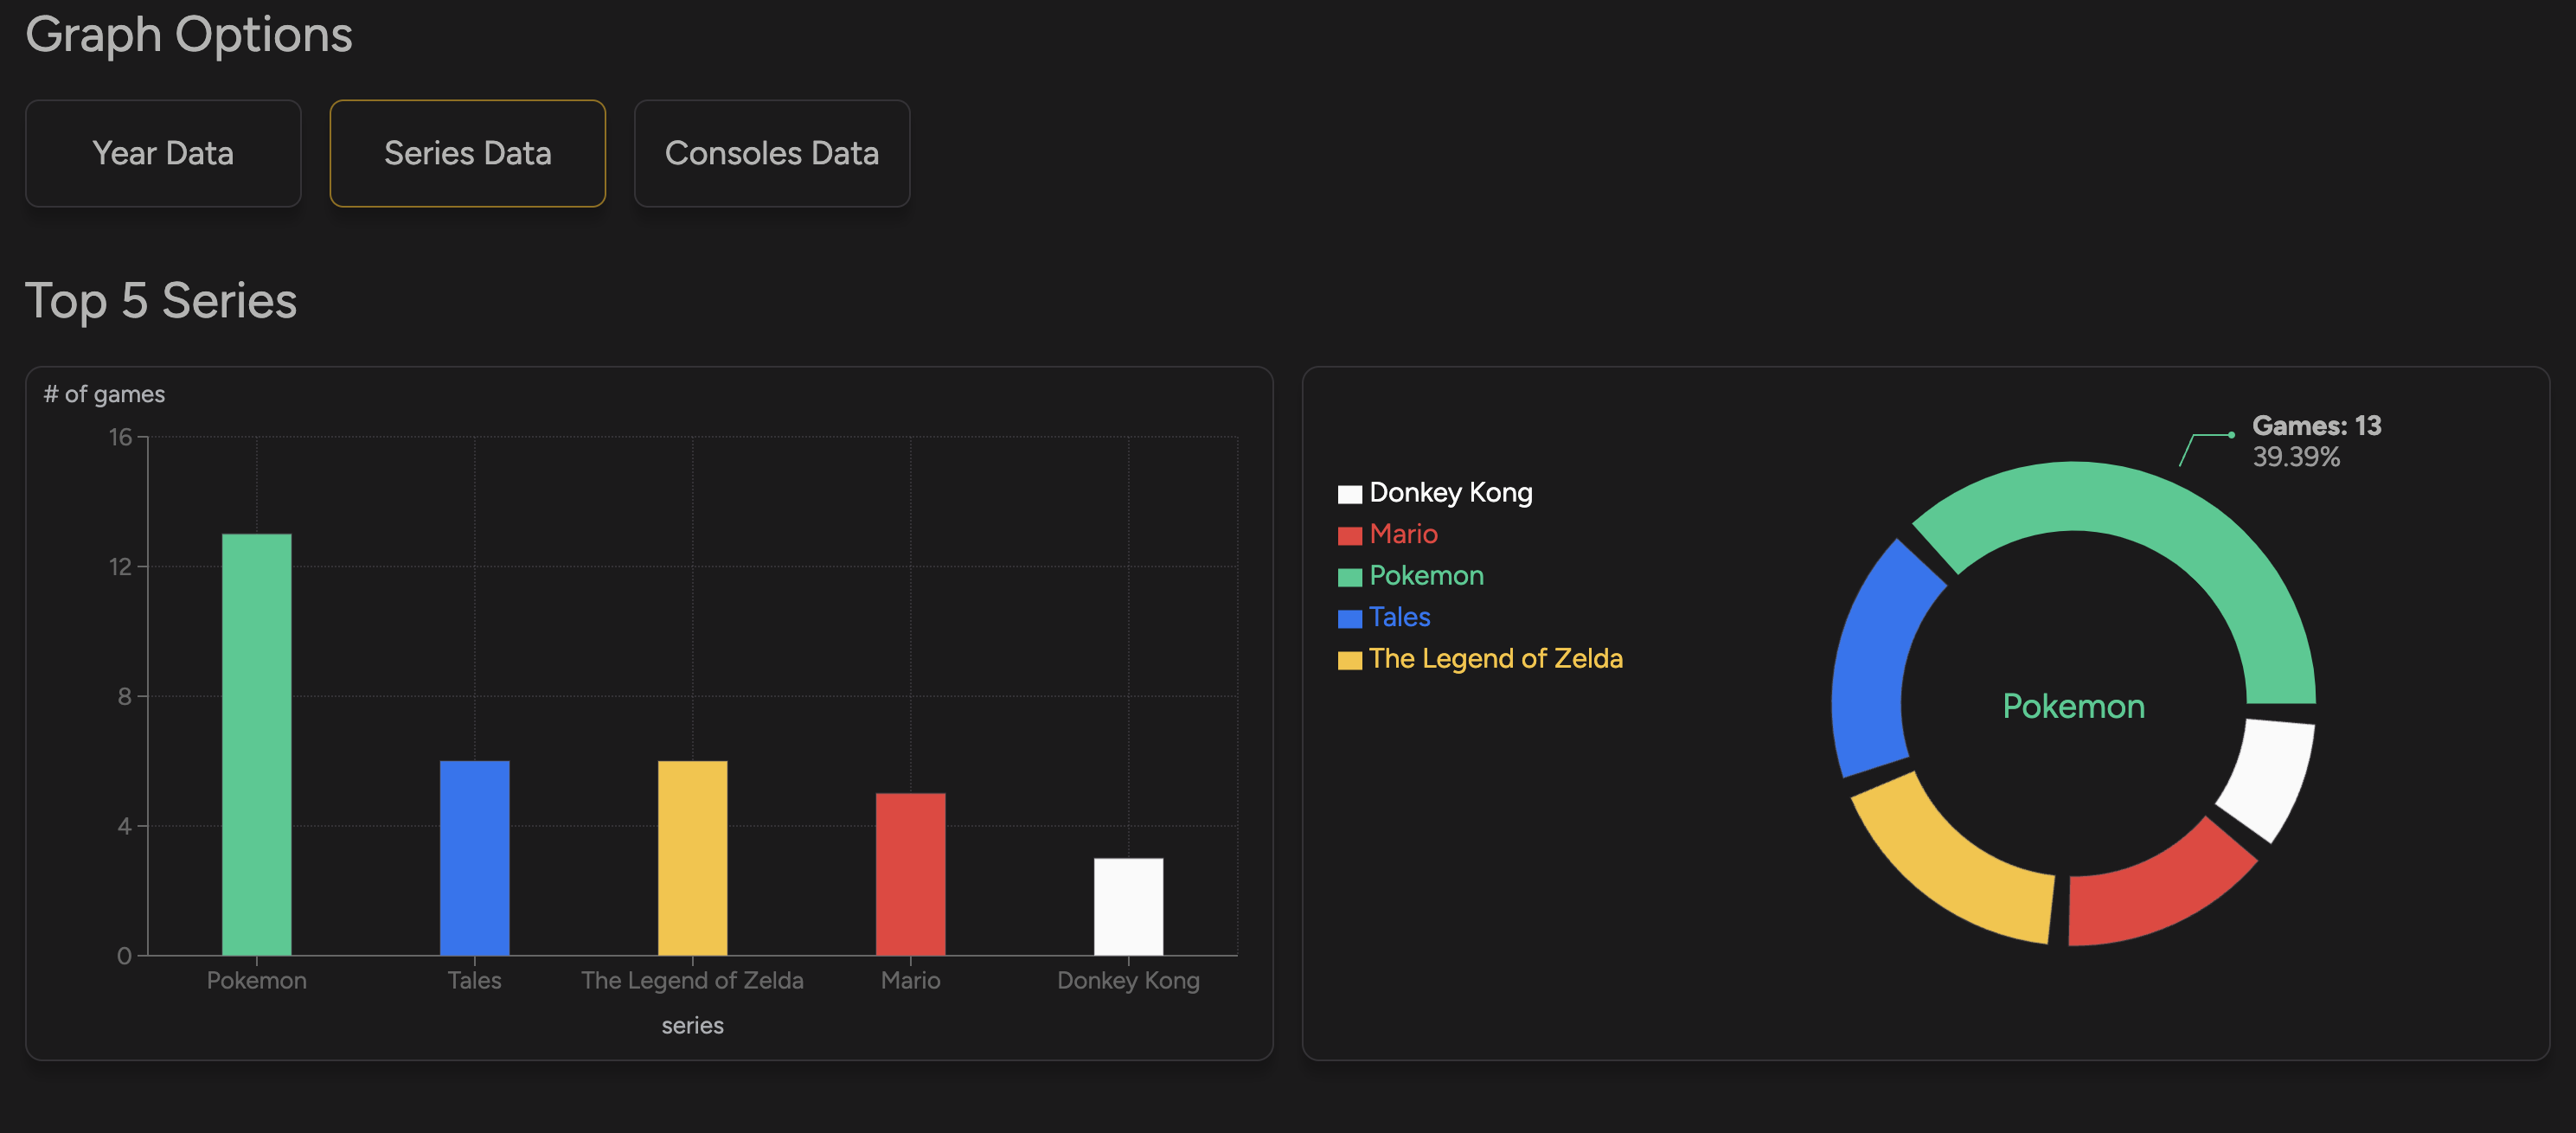Click the Donkey Kong x-axis label
This screenshot has width=2576, height=1133.
pyautogui.click(x=1128, y=980)
